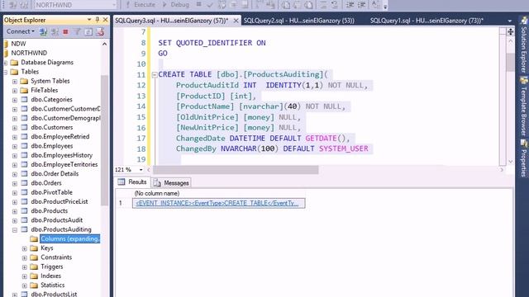
Task: Open the Connect dropdown in Object Explorer
Action: 21,31
